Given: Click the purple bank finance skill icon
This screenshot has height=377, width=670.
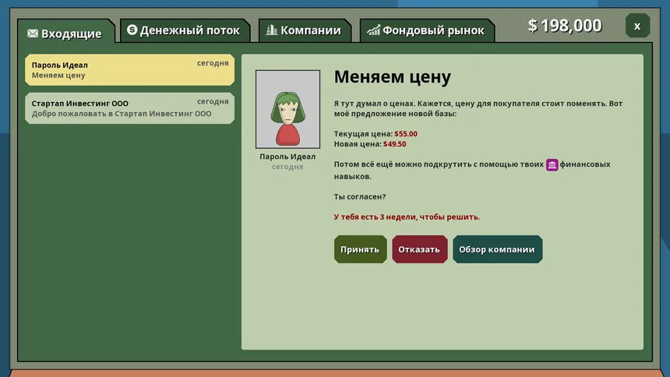Looking at the screenshot, I should coord(552,165).
